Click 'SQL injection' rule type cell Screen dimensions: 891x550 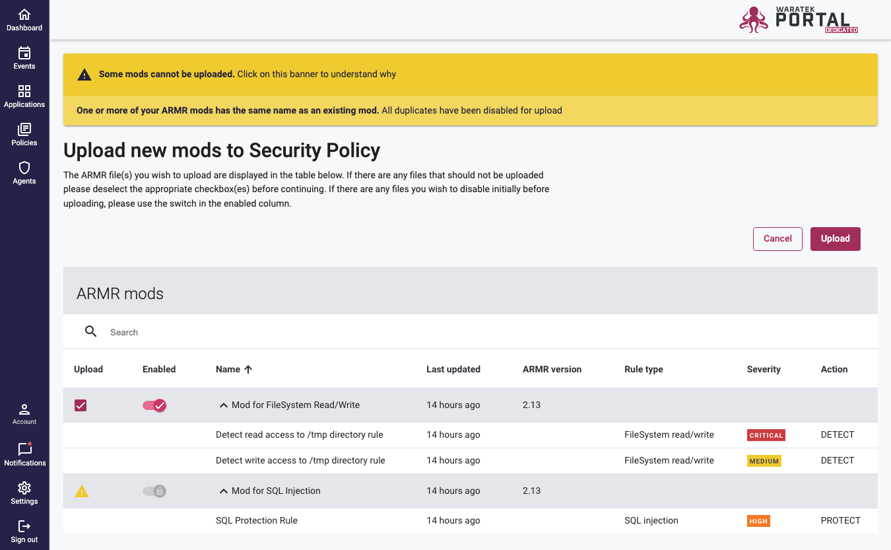click(x=651, y=521)
